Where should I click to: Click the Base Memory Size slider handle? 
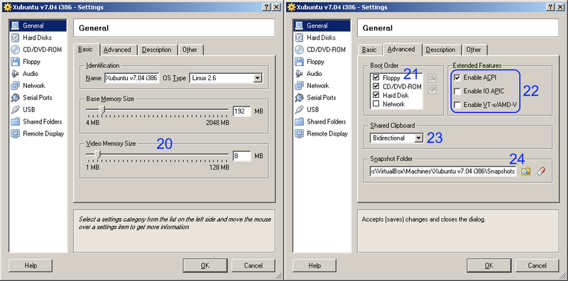click(102, 110)
